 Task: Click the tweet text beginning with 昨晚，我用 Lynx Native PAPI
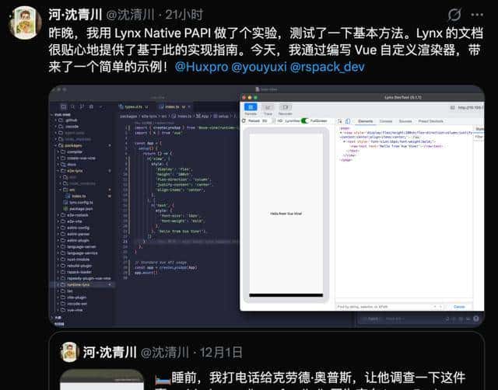[266, 50]
